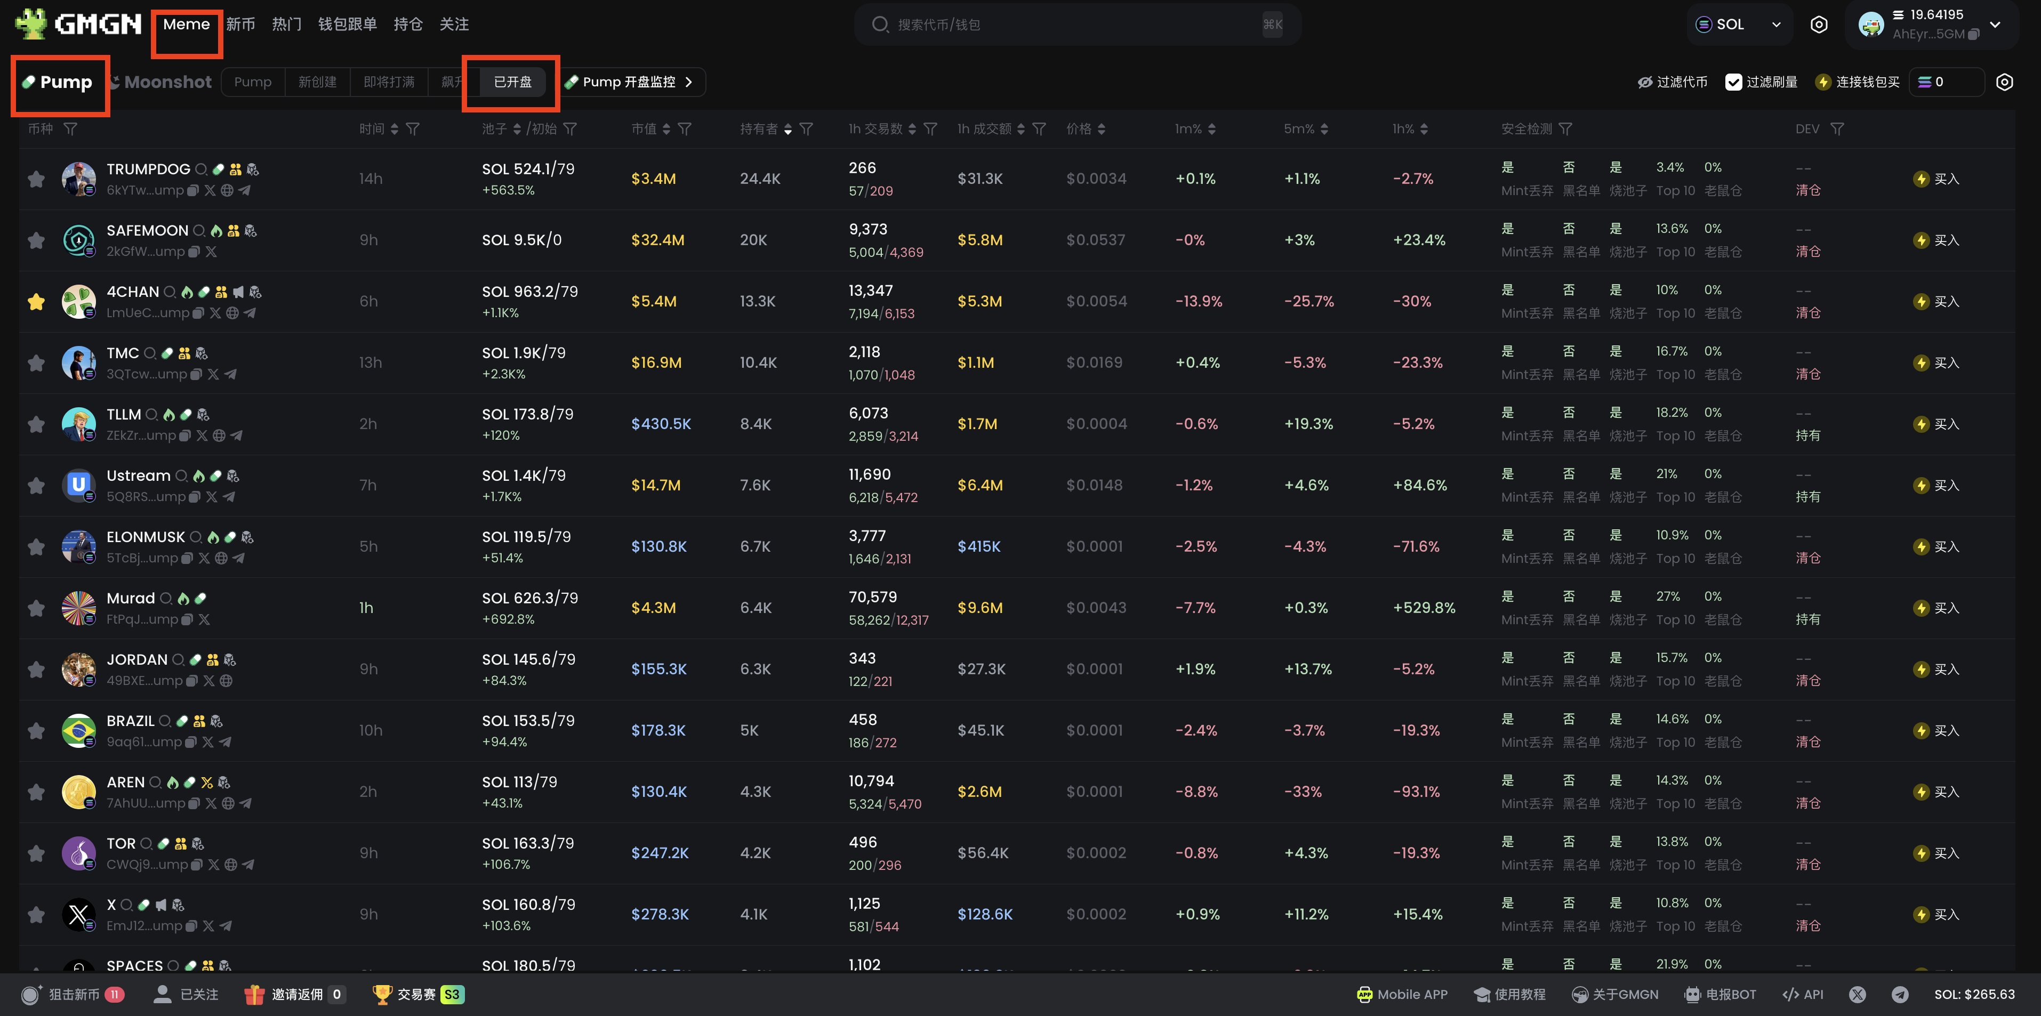
Task: Switch to the 新币 menu tab
Action: [240, 25]
